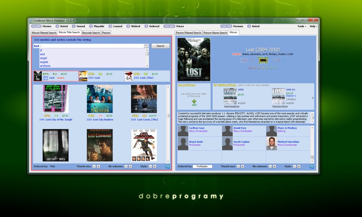Click up arrow of suggestion list scrollbar

click(147, 50)
